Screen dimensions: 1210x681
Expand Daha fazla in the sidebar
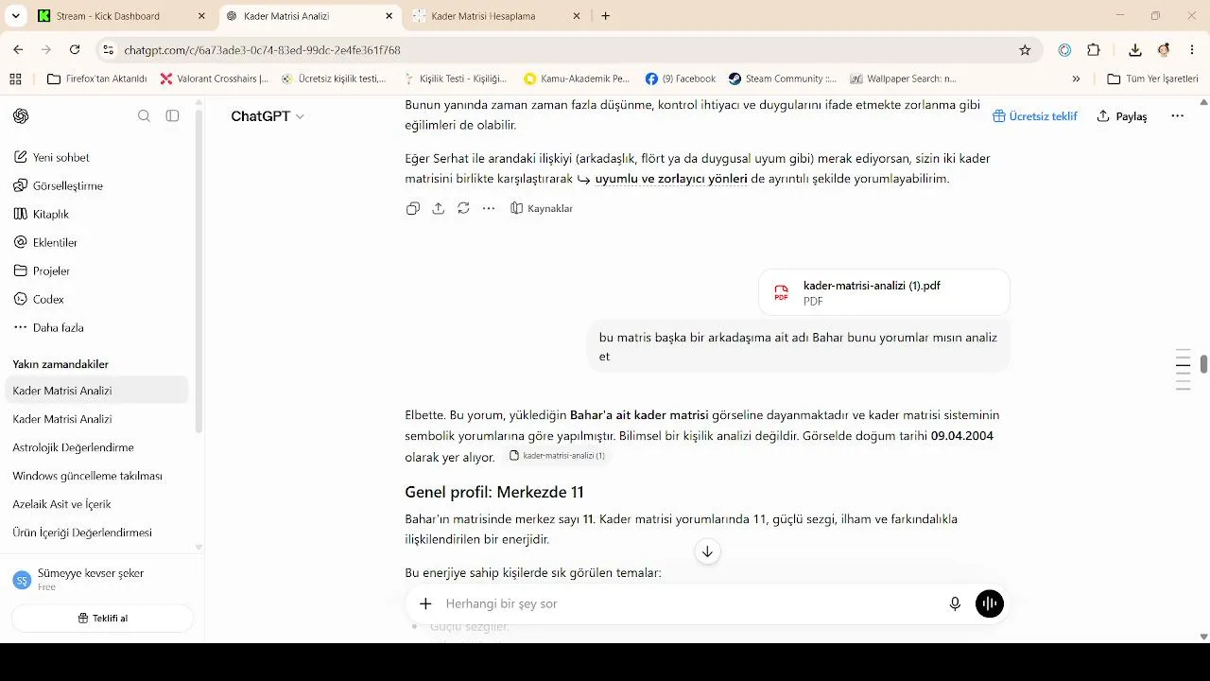point(96,327)
